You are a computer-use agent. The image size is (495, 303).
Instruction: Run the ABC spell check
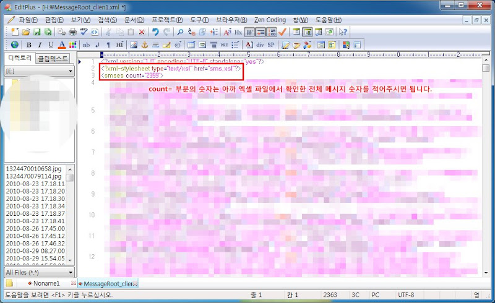84,32
